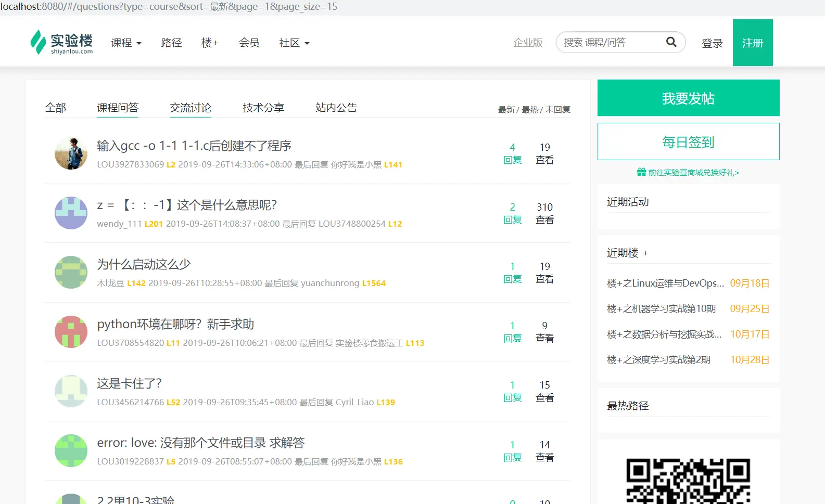The width and height of the screenshot is (825, 504).
Task: Open avatar of the gcc -o 1-1 question
Action: [x=71, y=153]
